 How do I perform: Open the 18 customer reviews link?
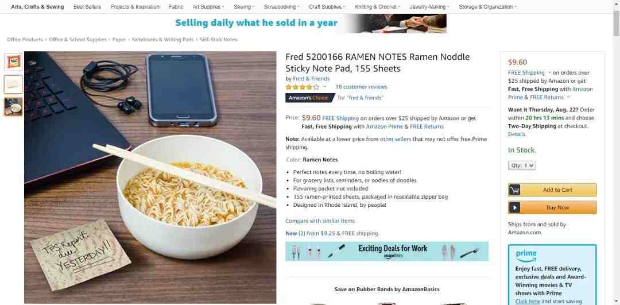point(362,87)
